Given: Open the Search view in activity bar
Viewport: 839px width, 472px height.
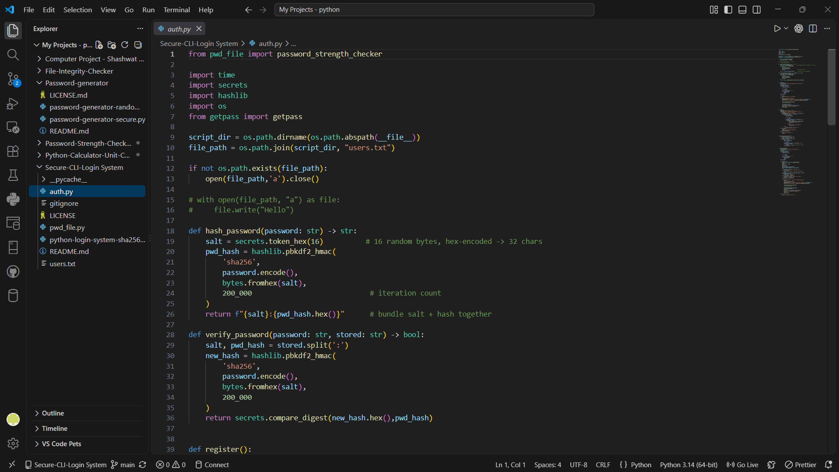Looking at the screenshot, I should pos(13,55).
